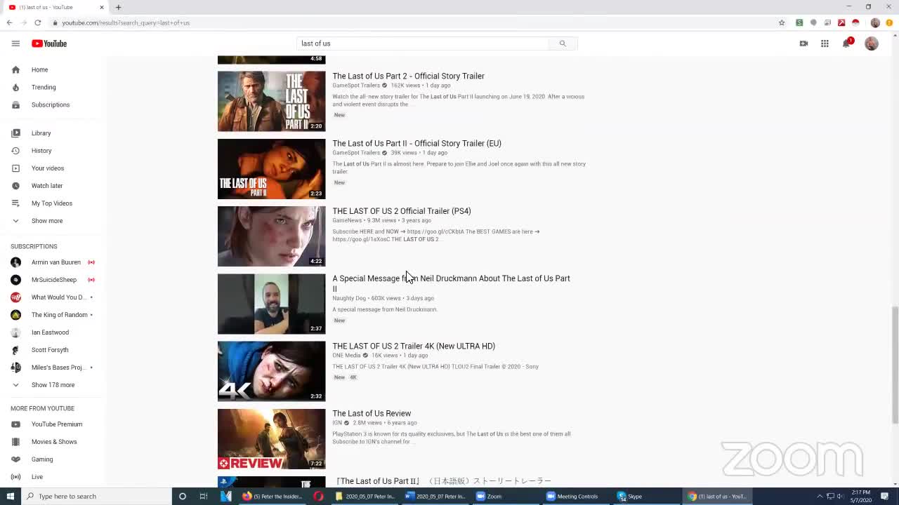Click the green S browser extension icon
The width and height of the screenshot is (899, 505).
point(799,22)
